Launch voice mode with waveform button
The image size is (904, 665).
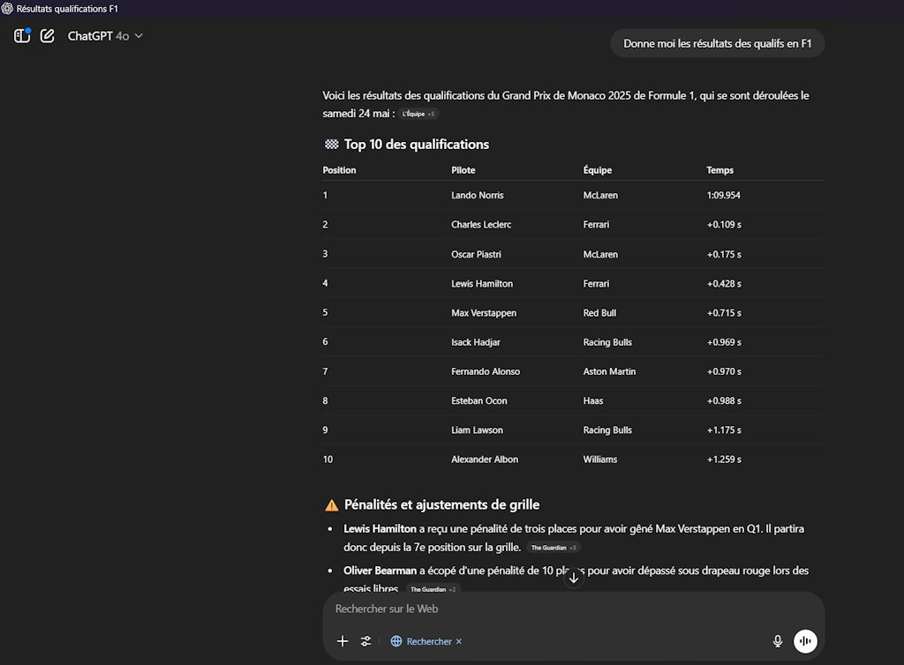click(x=805, y=641)
